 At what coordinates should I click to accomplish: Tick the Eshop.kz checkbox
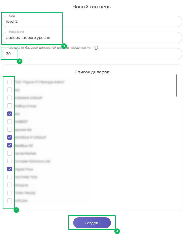coord(10,185)
